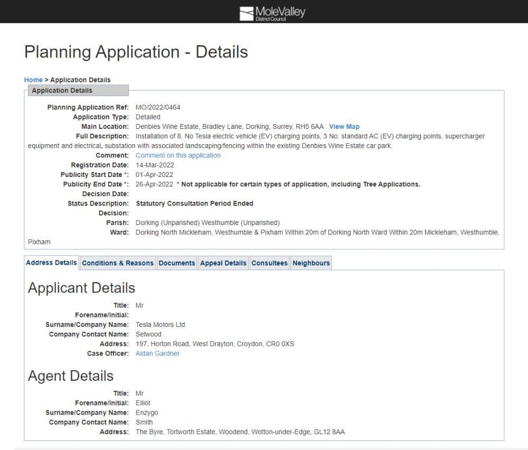Screen dimensions: 528x450
Task: Open the Home breadcrumb link
Action: coord(33,80)
